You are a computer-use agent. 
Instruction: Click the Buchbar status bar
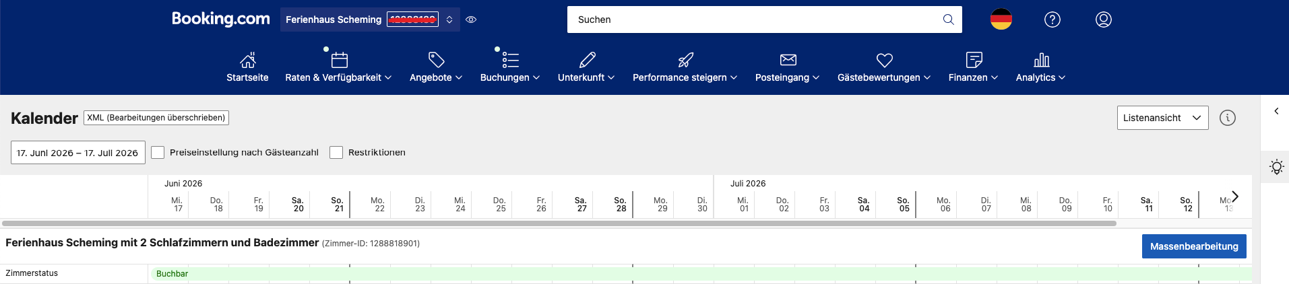(x=700, y=274)
